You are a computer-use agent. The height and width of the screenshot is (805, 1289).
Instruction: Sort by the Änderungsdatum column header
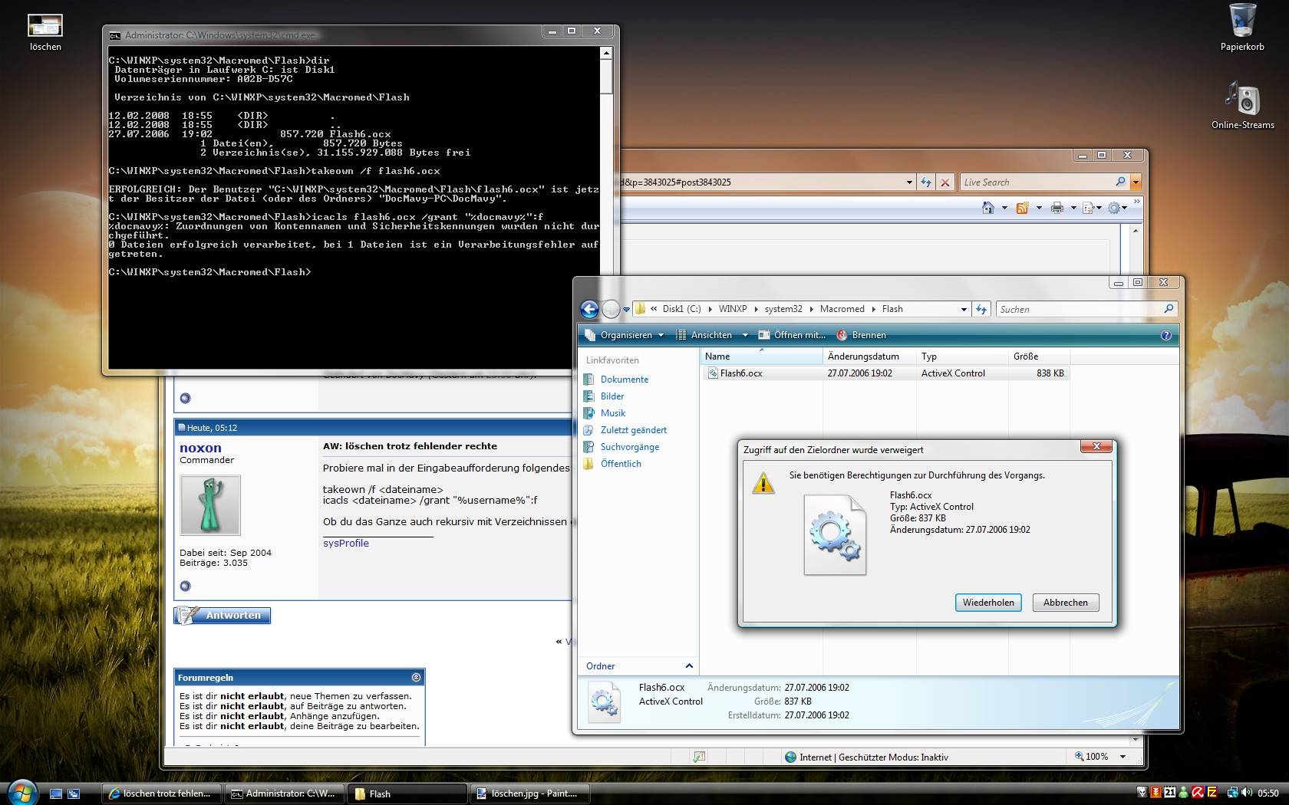tap(869, 356)
